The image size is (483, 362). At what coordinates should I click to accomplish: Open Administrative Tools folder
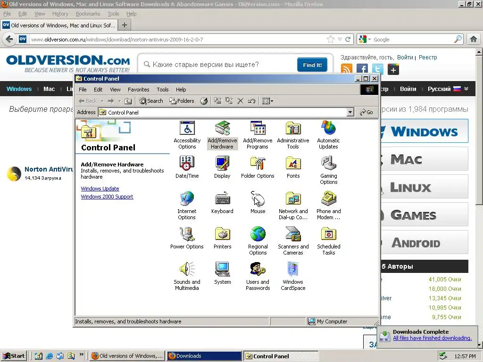[293, 135]
